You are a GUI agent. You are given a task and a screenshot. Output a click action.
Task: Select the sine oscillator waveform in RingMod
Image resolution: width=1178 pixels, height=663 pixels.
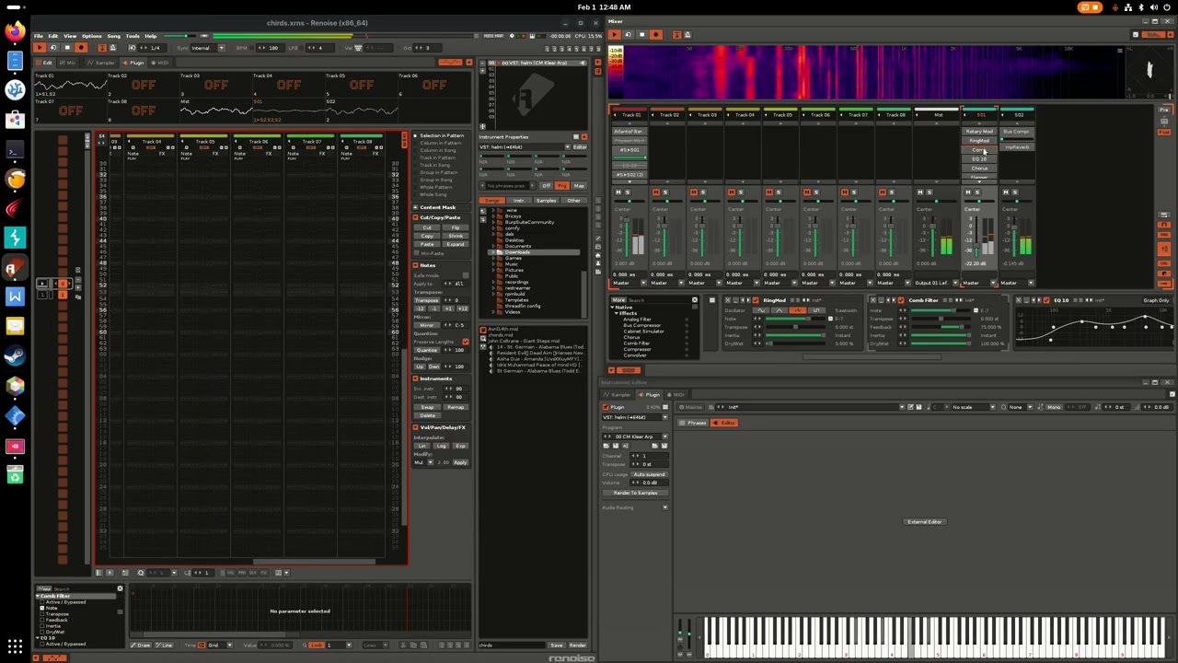click(x=761, y=310)
